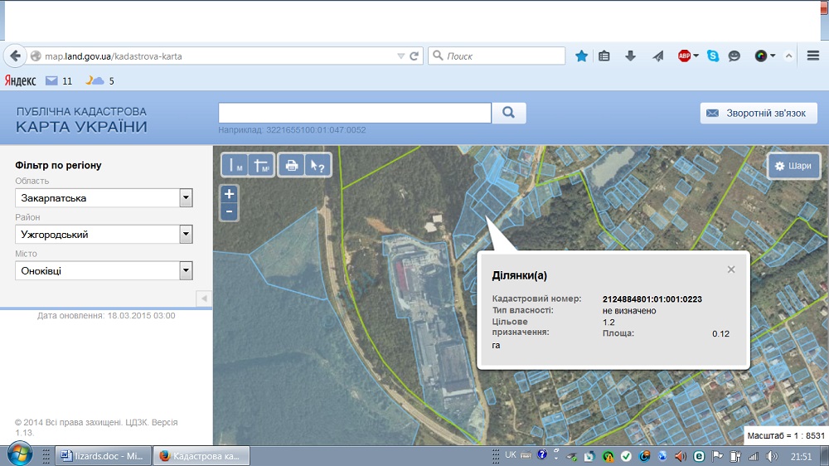Click the search magnifier button
The width and height of the screenshot is (829, 466).
(509, 113)
